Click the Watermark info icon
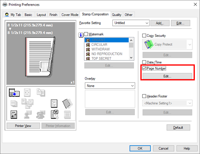 coord(81,35)
